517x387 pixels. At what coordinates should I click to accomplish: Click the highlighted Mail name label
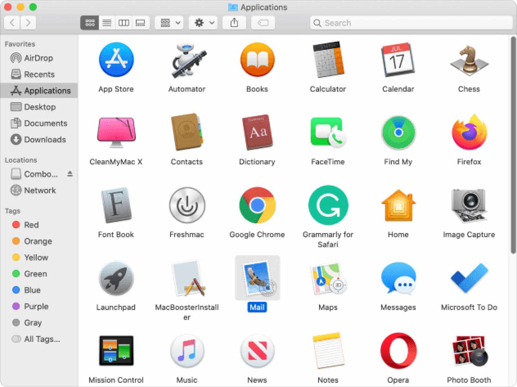(x=257, y=307)
